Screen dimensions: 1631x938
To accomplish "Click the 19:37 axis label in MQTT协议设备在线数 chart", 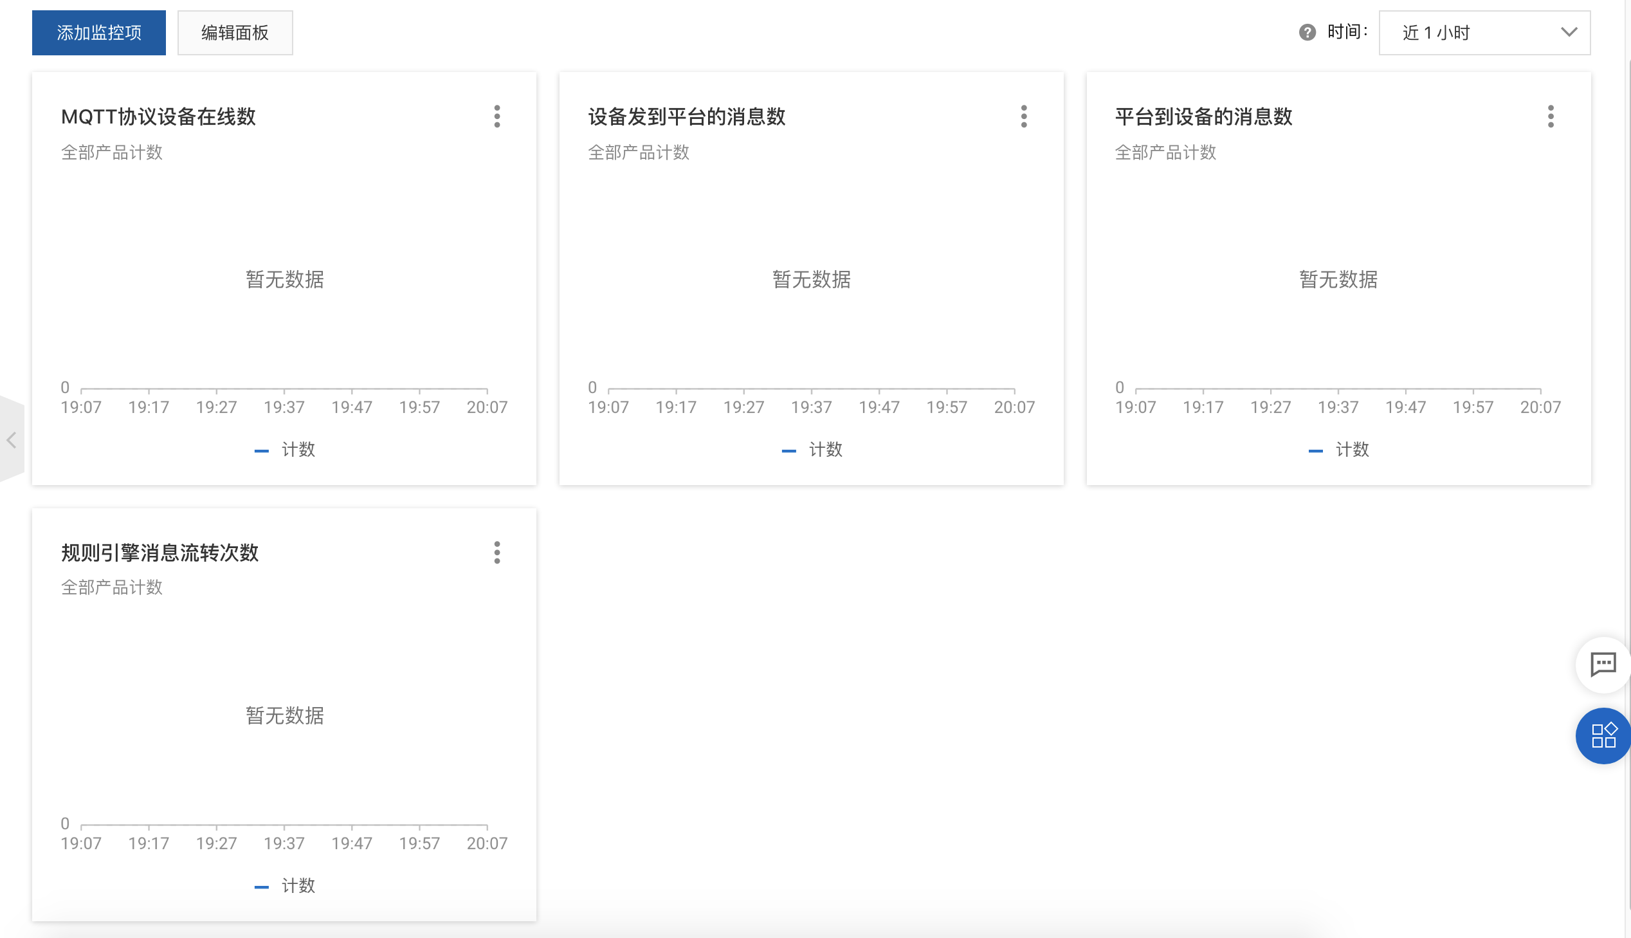I will [x=284, y=407].
